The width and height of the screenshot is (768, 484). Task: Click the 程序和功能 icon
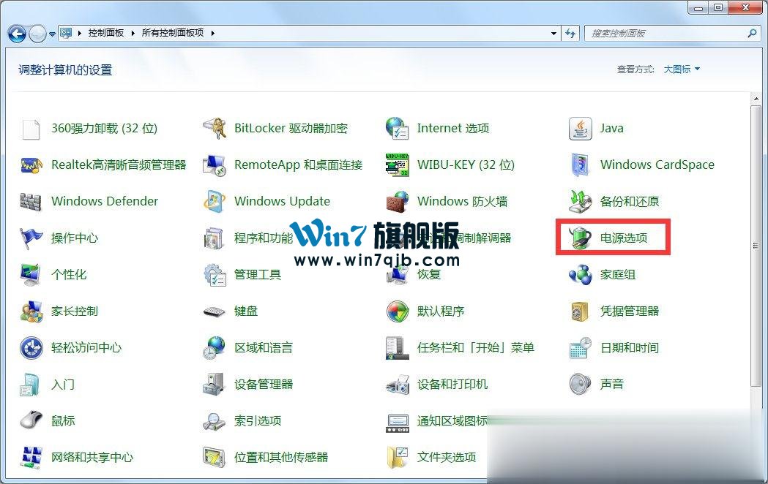click(215, 238)
